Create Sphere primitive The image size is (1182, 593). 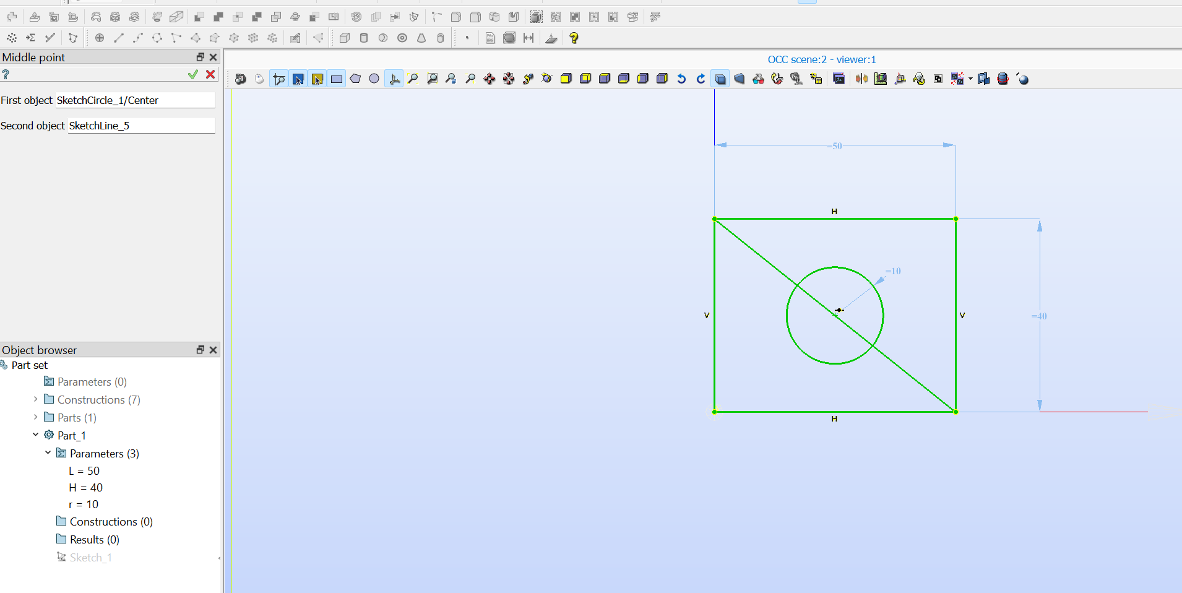click(x=383, y=38)
